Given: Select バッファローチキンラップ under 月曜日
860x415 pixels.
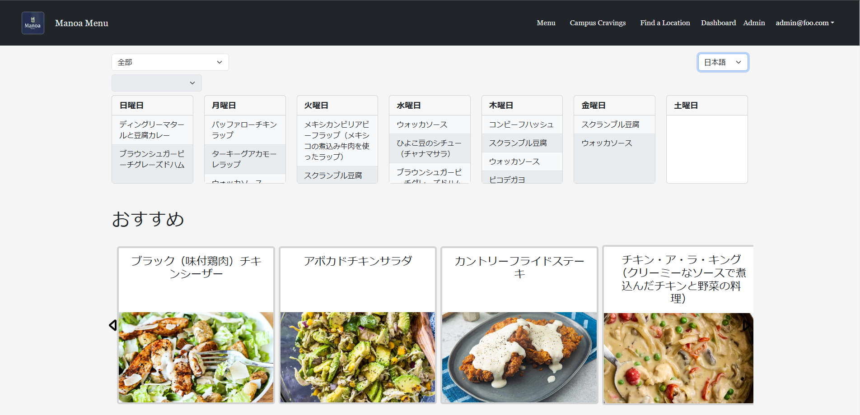Looking at the screenshot, I should point(244,129).
